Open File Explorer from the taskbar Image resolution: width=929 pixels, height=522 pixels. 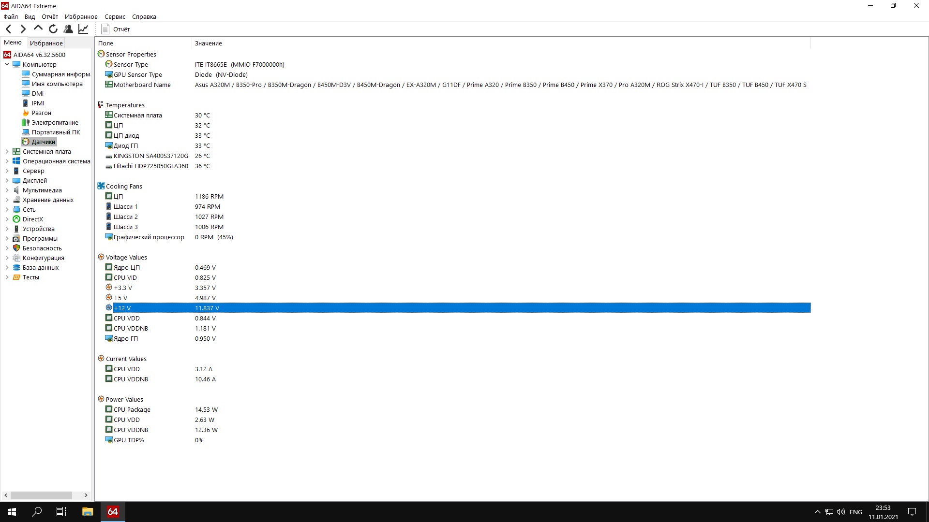tap(88, 512)
